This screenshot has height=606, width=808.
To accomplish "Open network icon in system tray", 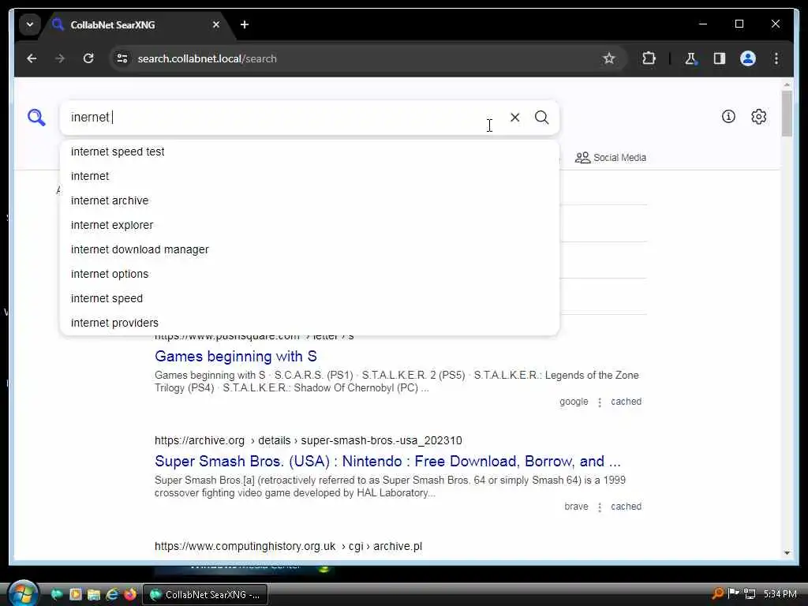I will (750, 594).
